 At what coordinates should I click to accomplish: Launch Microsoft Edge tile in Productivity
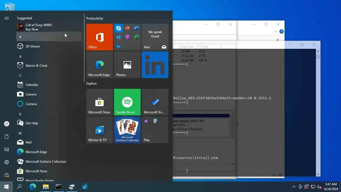[x=100, y=65]
